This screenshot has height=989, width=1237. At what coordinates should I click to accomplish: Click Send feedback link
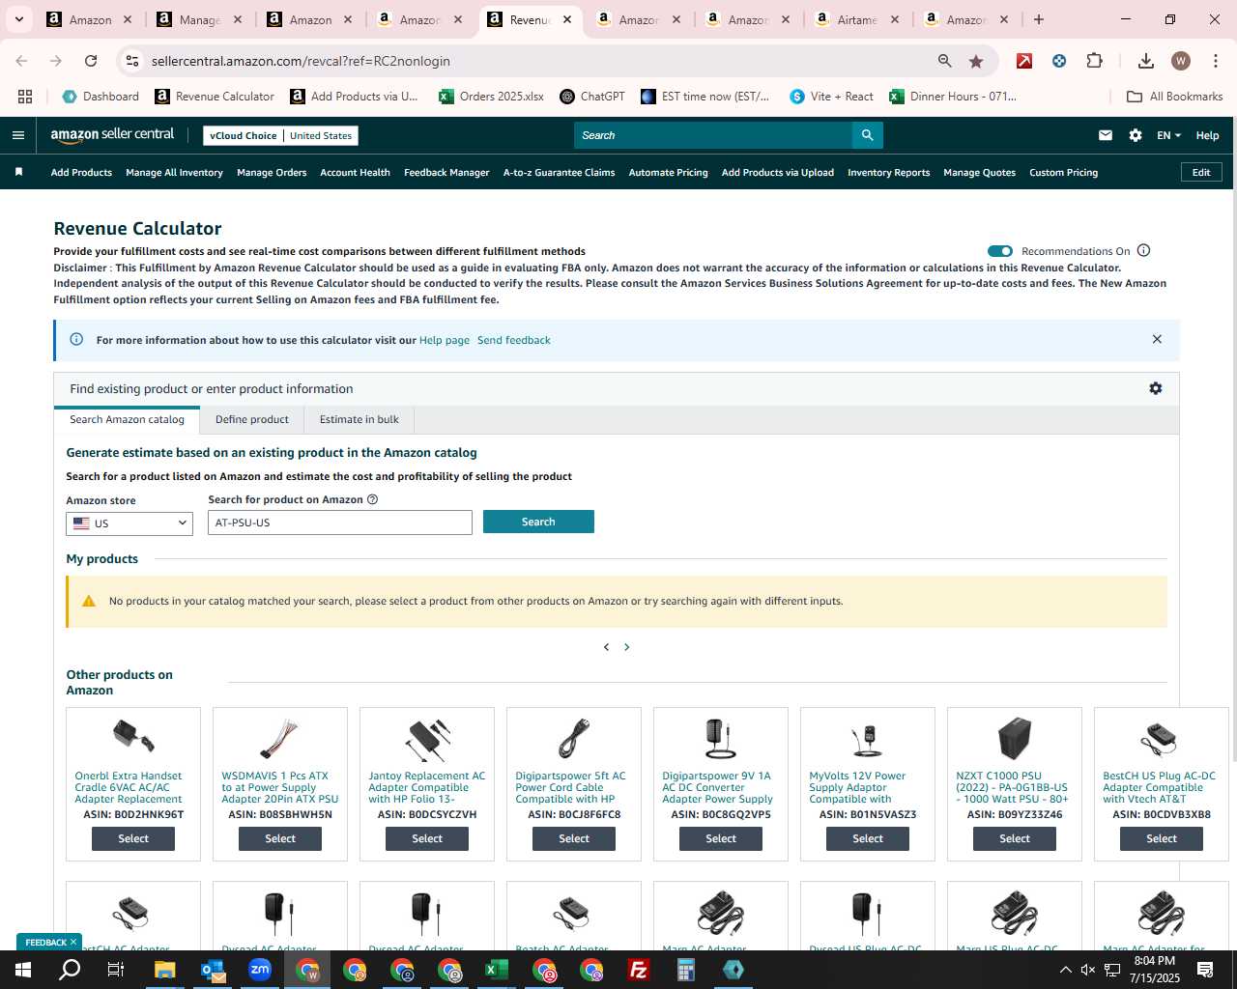[514, 340]
